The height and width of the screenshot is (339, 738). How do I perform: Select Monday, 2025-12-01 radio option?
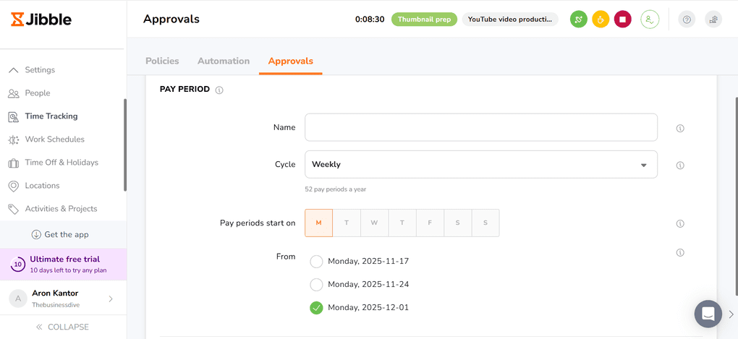316,308
